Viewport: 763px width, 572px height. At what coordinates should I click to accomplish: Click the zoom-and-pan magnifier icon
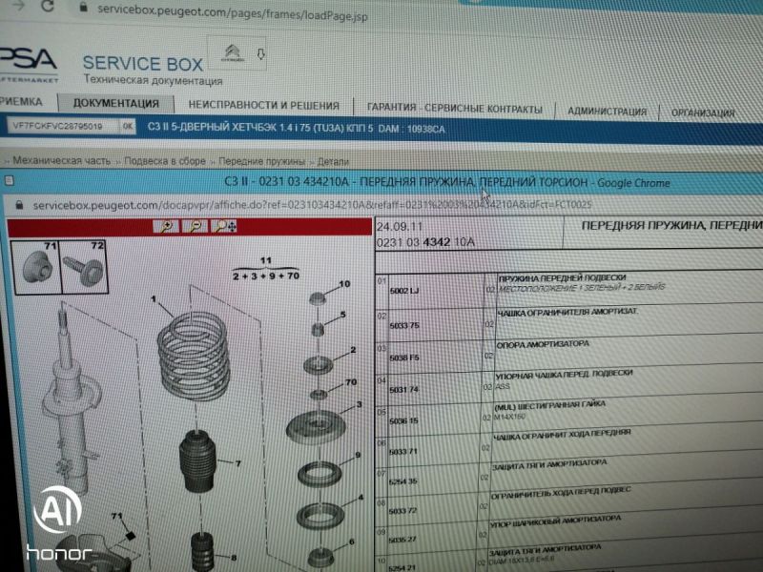pos(225,226)
